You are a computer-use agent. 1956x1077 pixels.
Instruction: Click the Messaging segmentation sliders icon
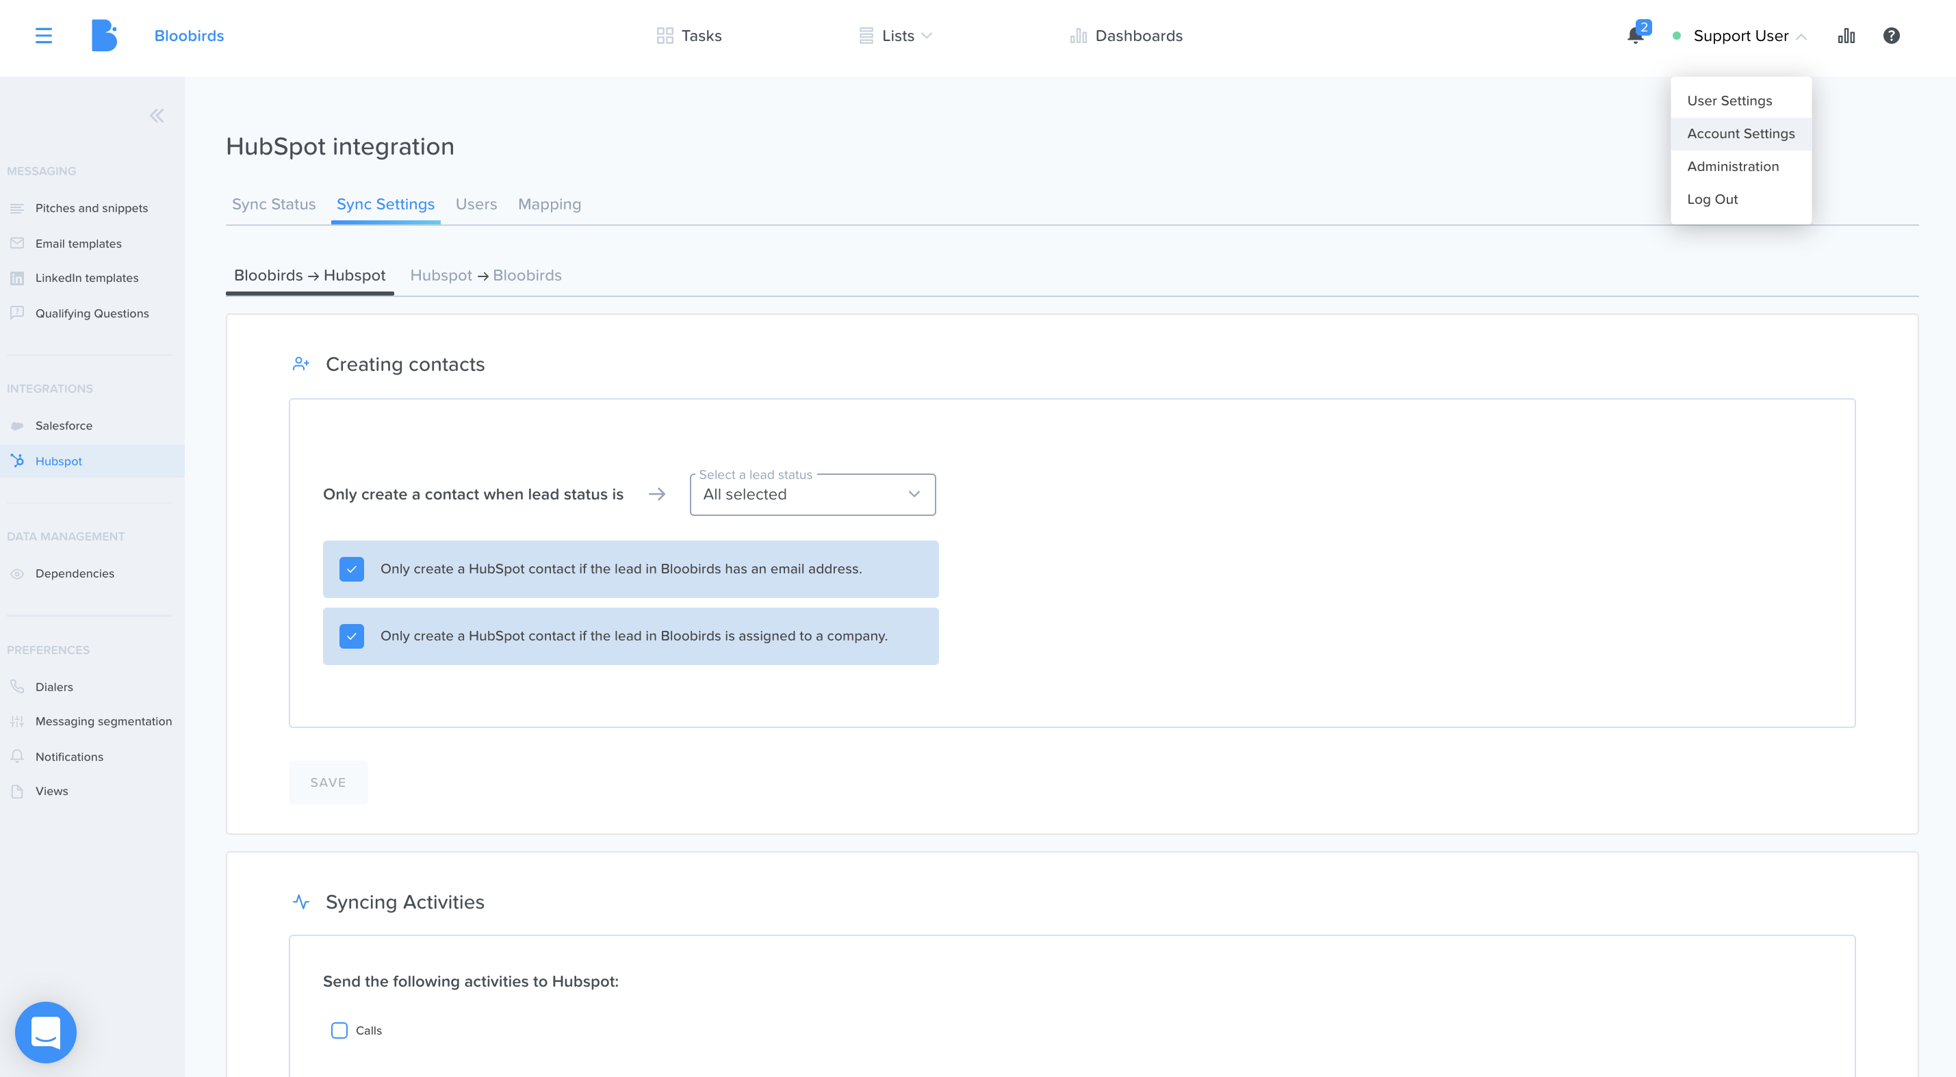click(16, 721)
